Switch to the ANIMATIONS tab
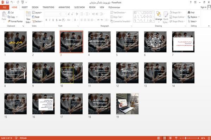Viewport: 211px width, 140px height. pos(64,7)
